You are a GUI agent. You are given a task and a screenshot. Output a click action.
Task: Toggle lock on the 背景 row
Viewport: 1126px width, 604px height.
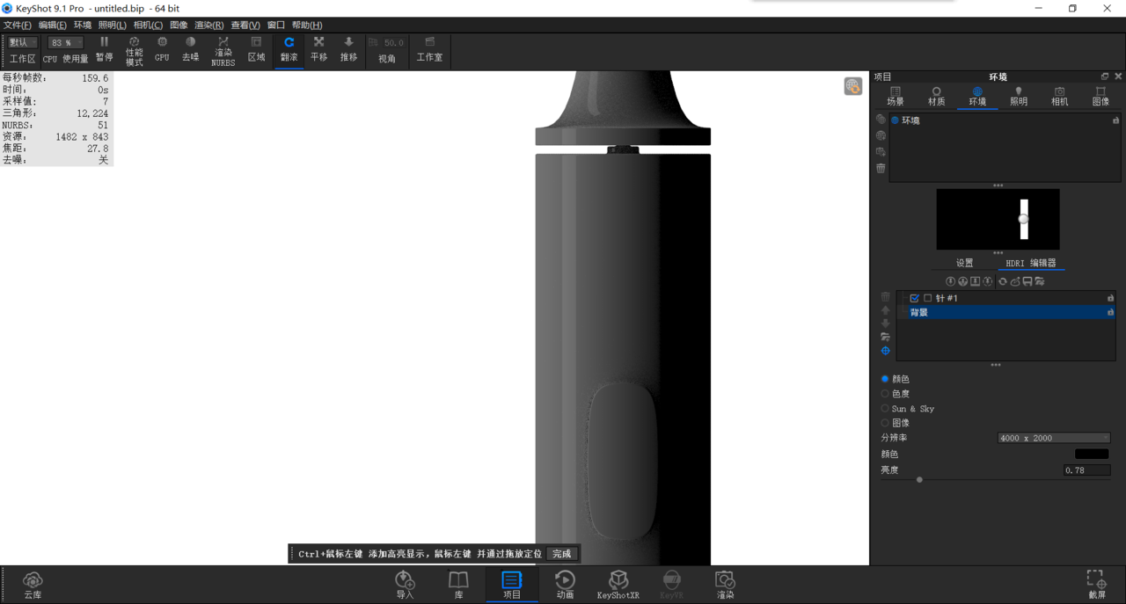click(x=1110, y=312)
